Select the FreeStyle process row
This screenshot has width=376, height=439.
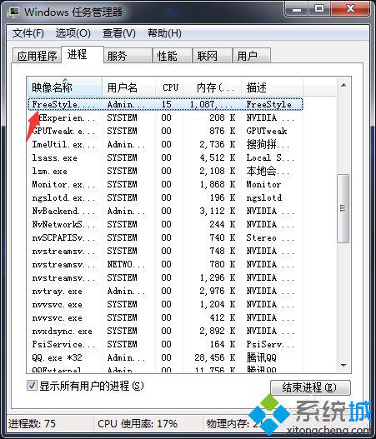click(165, 104)
